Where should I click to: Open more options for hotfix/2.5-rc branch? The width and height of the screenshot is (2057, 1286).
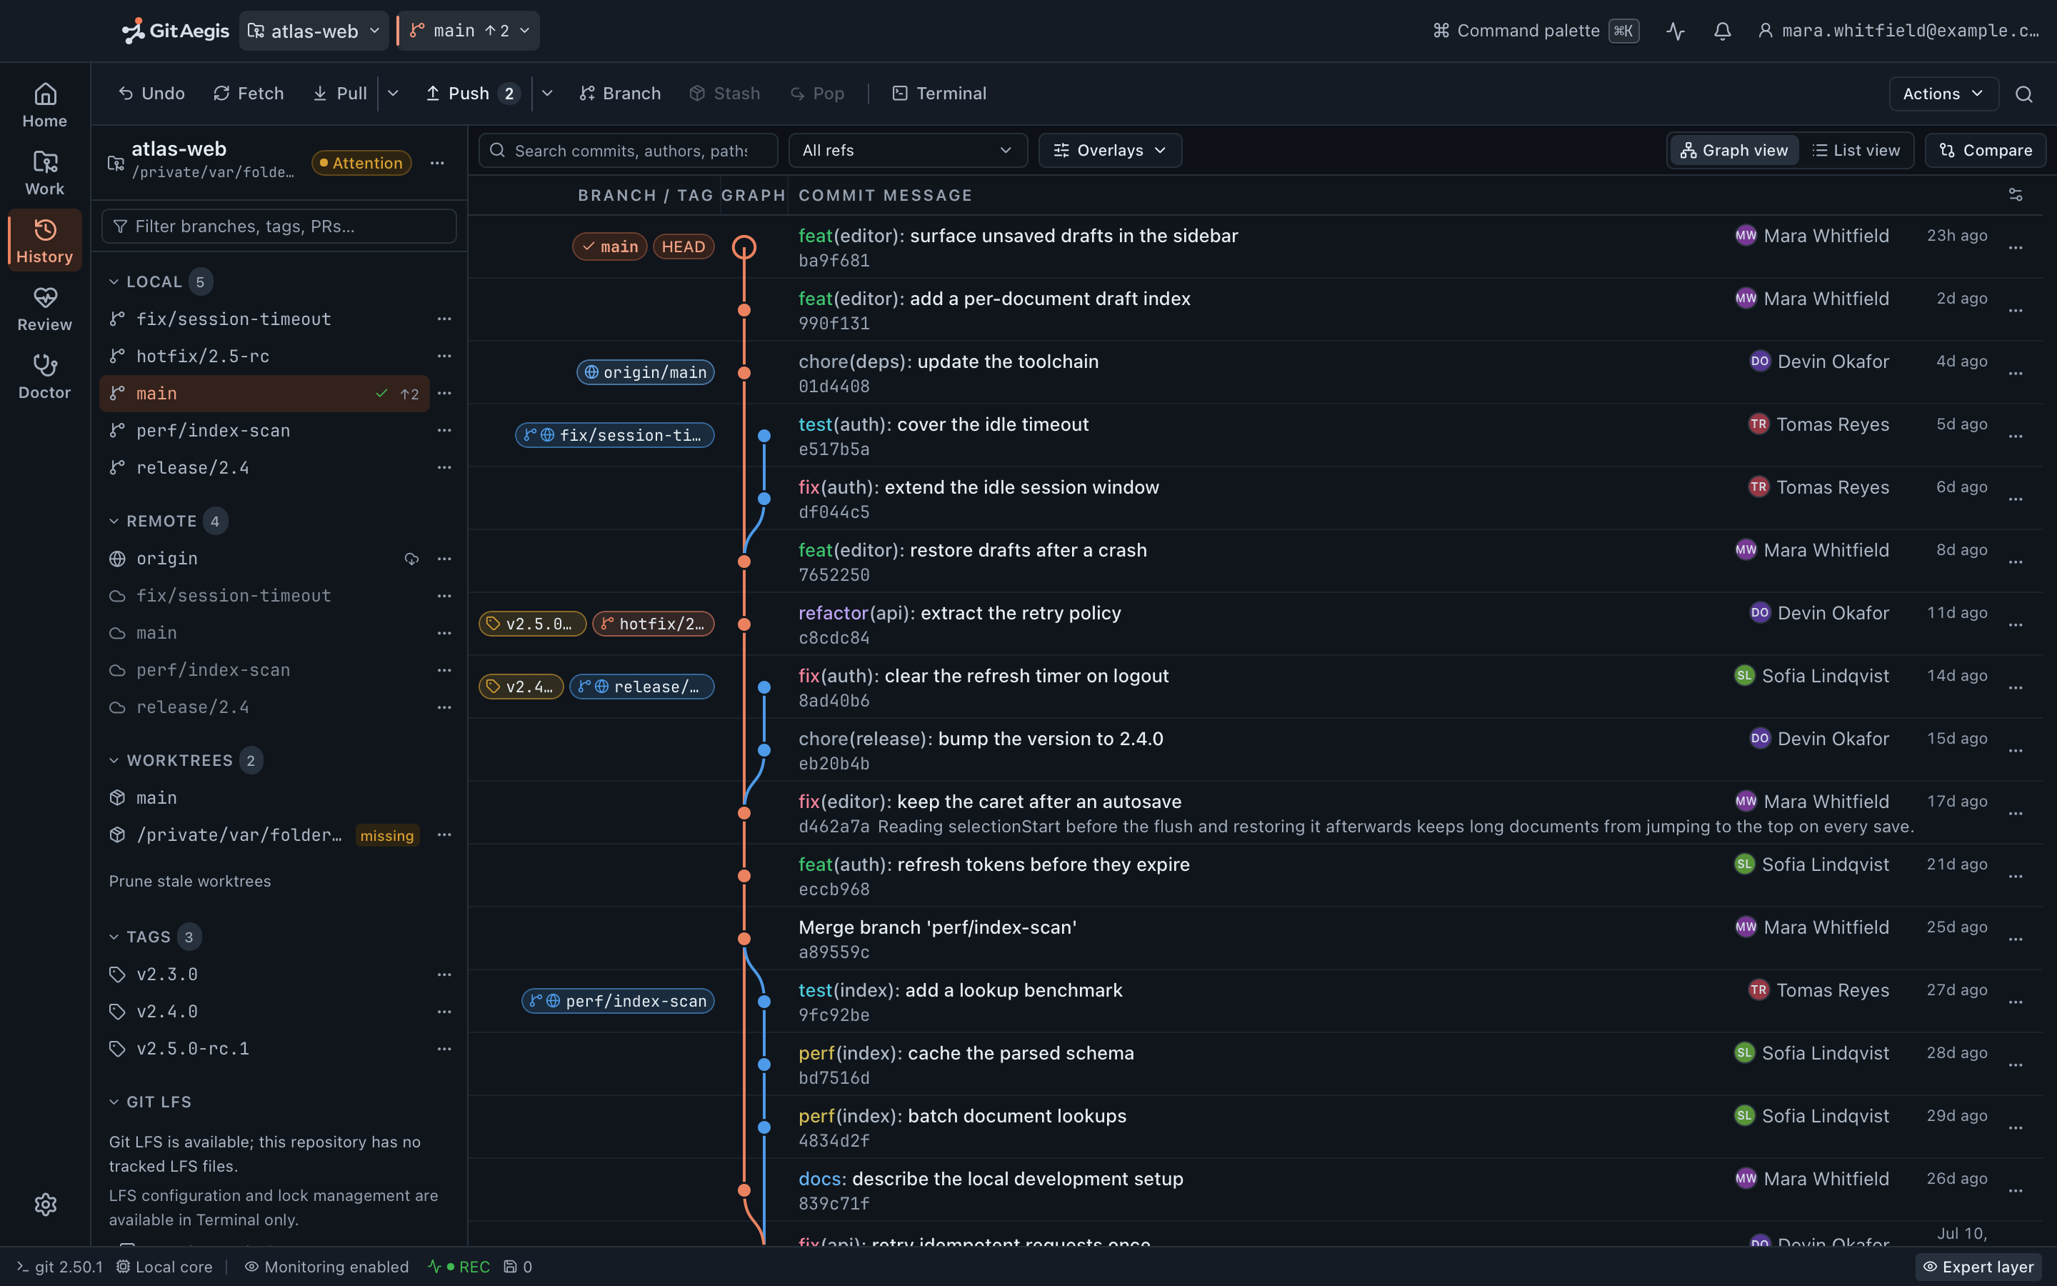click(444, 357)
